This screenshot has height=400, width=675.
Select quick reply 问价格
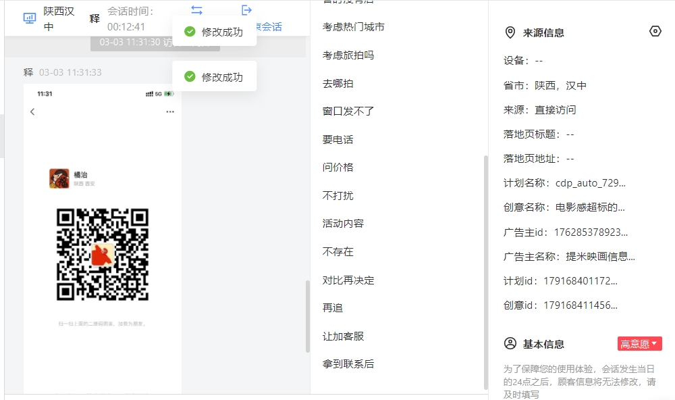click(338, 168)
